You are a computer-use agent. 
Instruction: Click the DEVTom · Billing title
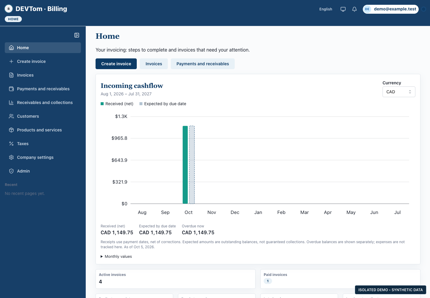(41, 9)
